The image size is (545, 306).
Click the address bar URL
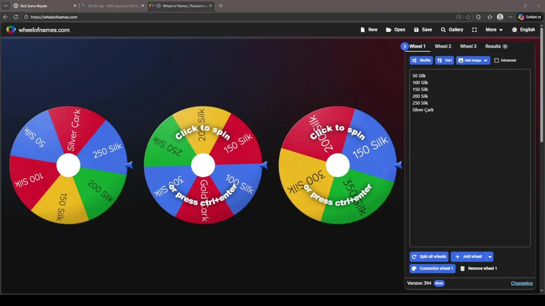[x=54, y=17]
